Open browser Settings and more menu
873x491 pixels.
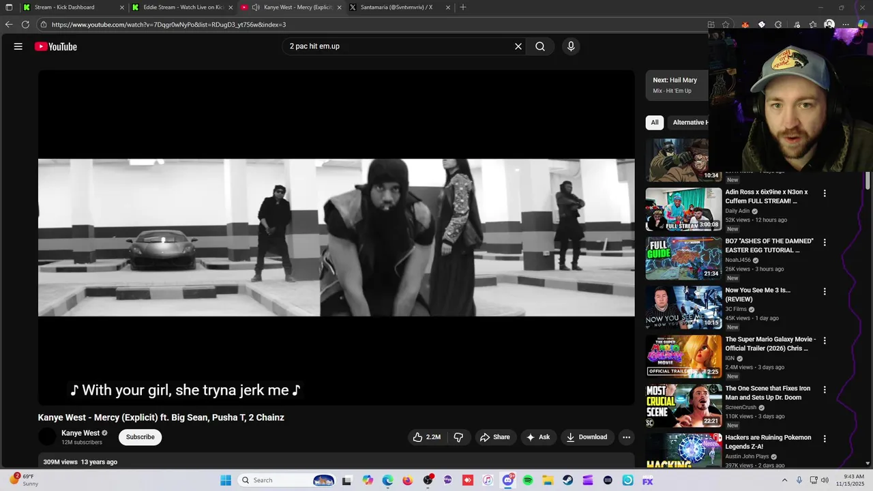(846, 25)
